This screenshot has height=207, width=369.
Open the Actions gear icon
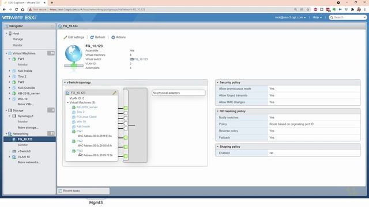[113, 37]
